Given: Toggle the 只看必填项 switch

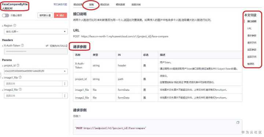Looking at the screenshot, I should point(5,15).
